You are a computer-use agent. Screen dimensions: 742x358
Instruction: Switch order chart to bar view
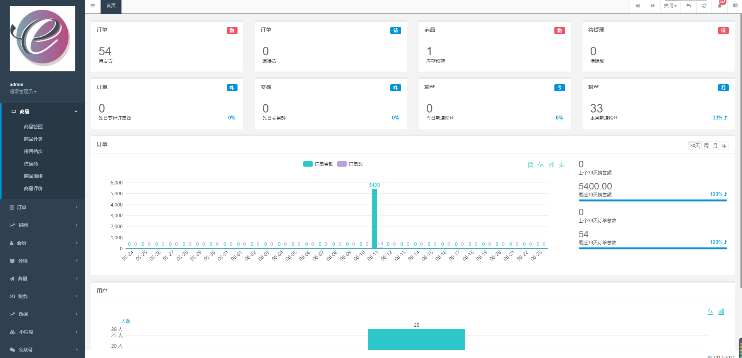point(551,165)
